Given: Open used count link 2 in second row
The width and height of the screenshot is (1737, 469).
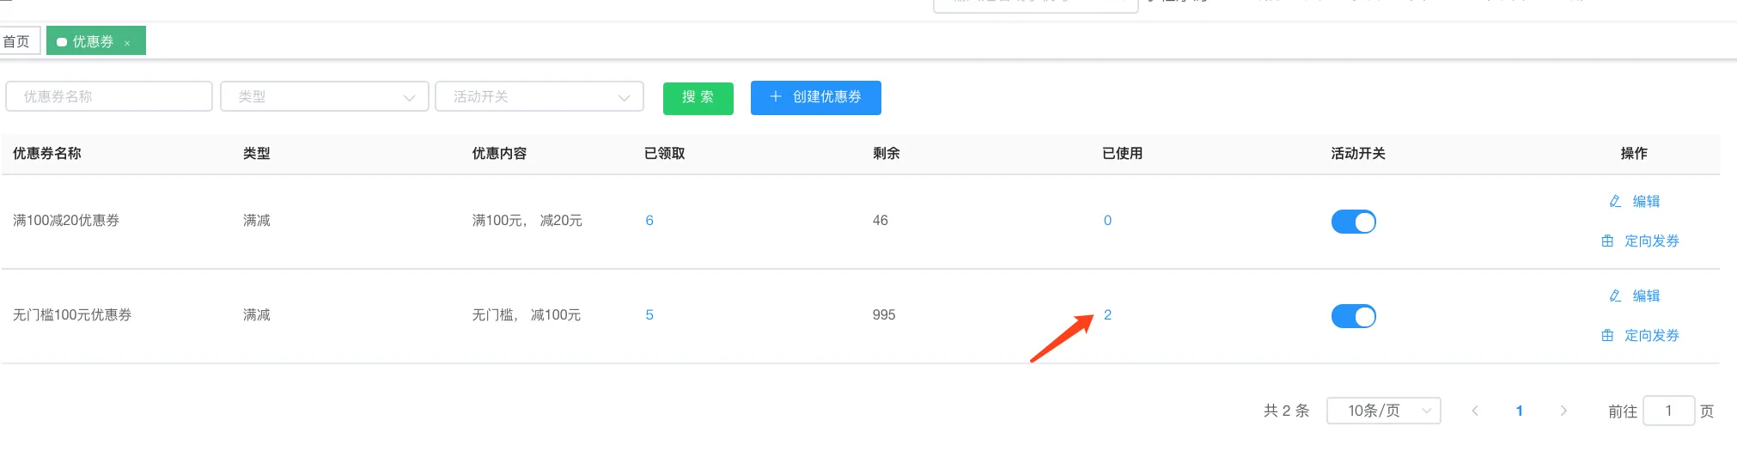Looking at the screenshot, I should click(x=1107, y=315).
